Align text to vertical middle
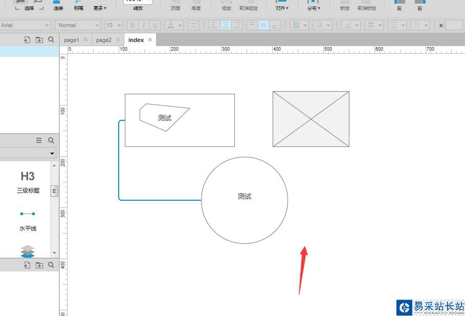This screenshot has width=465, height=316. [x=263, y=25]
